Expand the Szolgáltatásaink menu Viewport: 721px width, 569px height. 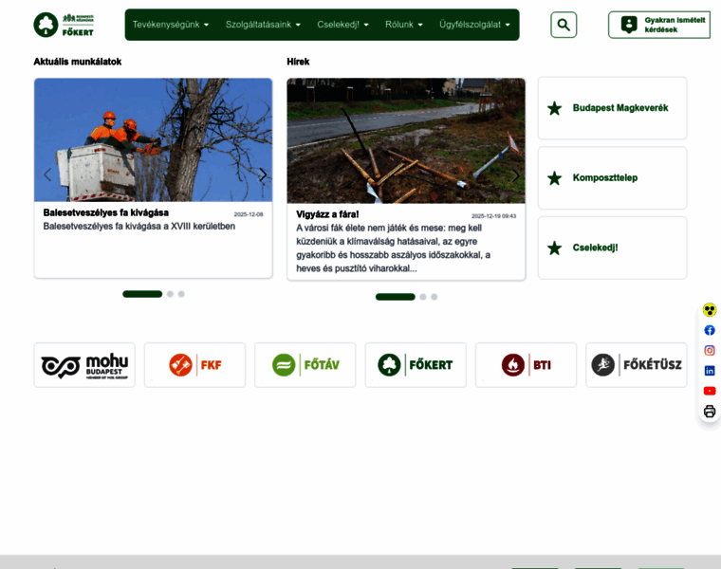tap(263, 25)
